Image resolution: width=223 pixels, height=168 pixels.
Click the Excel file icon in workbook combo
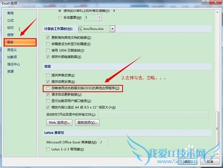pos(80,29)
